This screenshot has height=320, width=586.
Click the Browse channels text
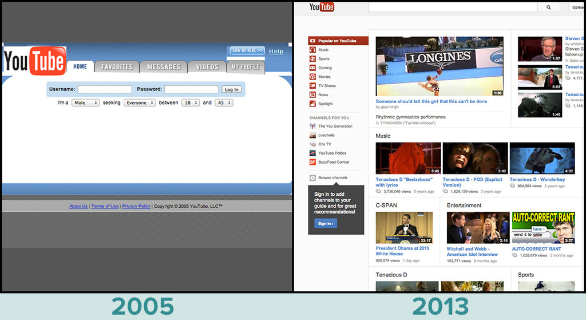pos(333,177)
